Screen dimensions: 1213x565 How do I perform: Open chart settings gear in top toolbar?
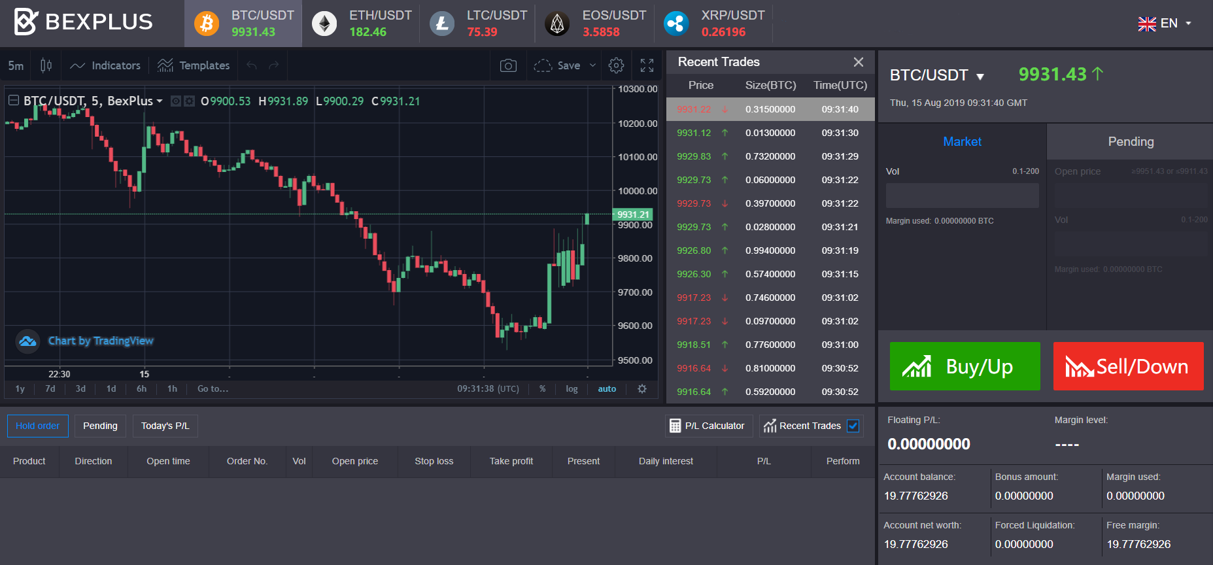click(616, 65)
